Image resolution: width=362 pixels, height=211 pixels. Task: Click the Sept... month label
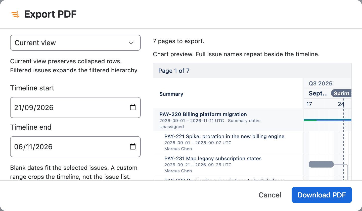pos(318,93)
